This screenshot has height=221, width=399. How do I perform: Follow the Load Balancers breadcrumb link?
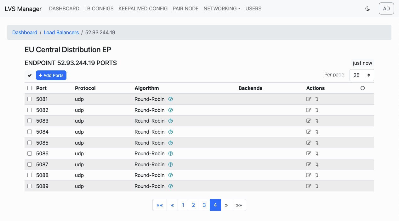pos(61,32)
